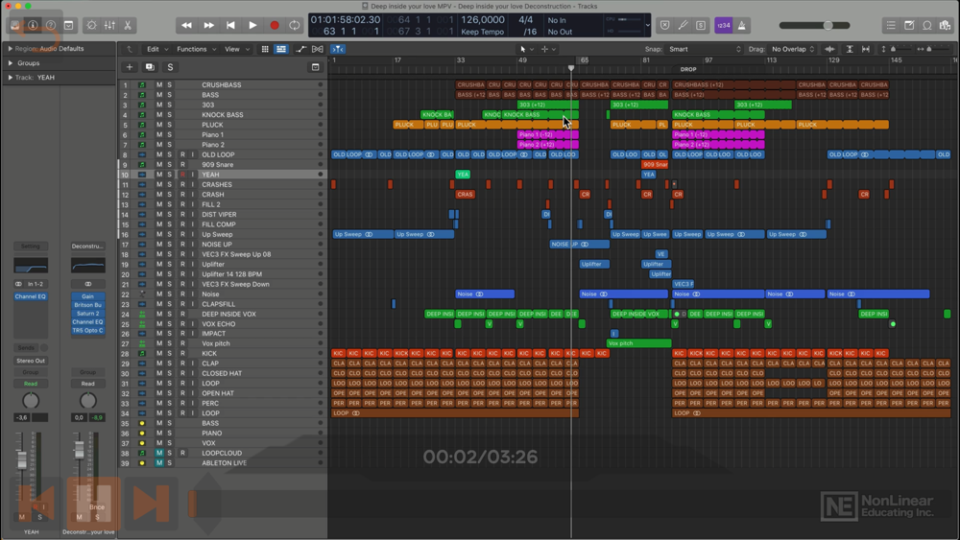Expand the Region: Audio Defaults section
The height and width of the screenshot is (540, 960).
pyautogui.click(x=11, y=48)
